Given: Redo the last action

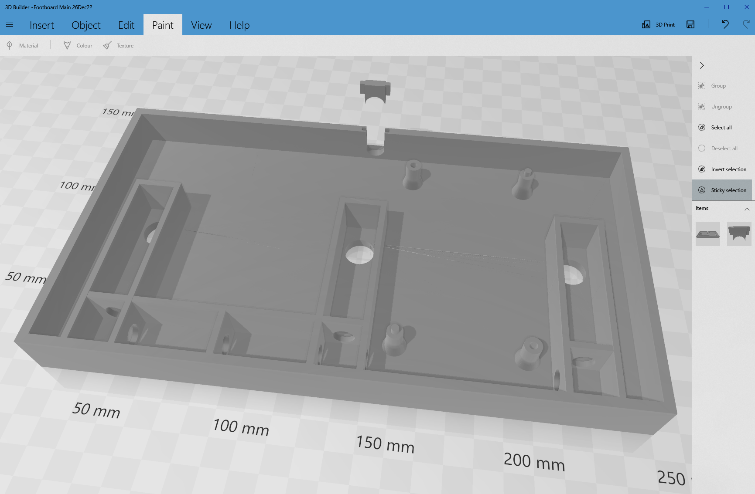Looking at the screenshot, I should (x=747, y=24).
